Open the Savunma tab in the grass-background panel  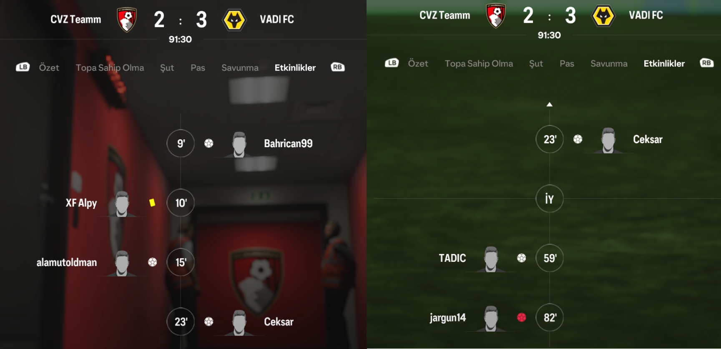[x=609, y=63]
